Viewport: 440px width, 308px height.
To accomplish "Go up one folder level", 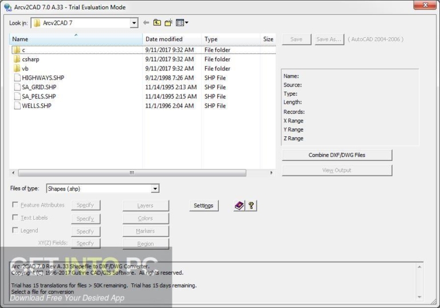I will click(157, 23).
